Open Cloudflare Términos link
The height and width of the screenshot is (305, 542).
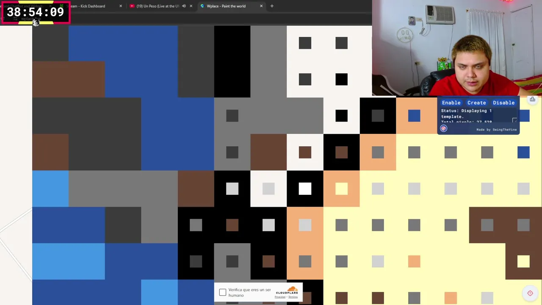[x=293, y=297]
